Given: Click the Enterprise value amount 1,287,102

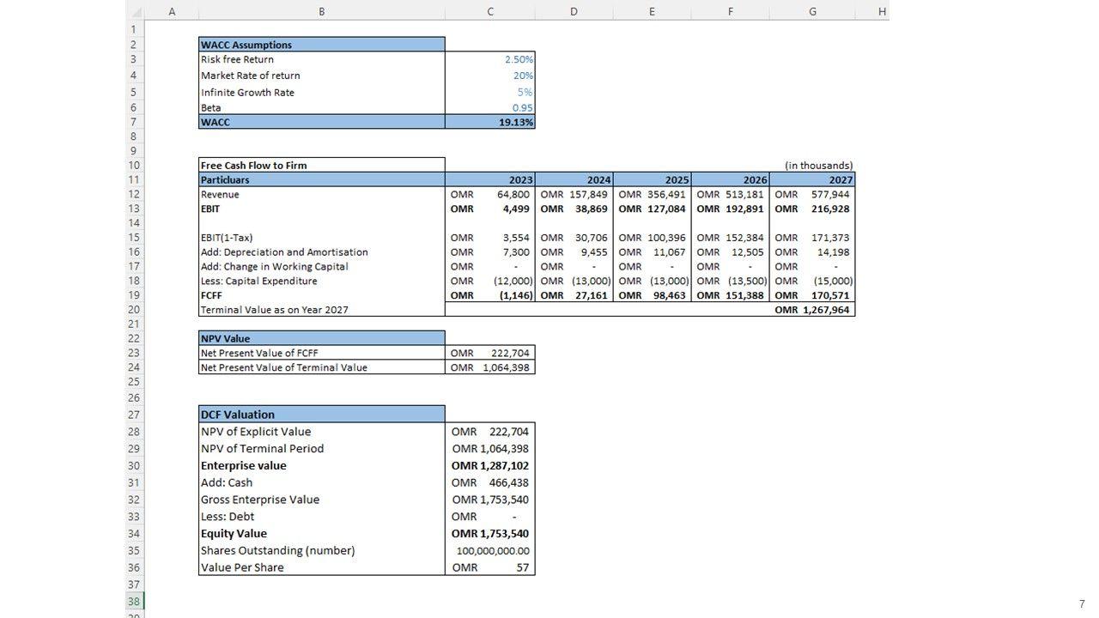Looking at the screenshot, I should click(490, 465).
